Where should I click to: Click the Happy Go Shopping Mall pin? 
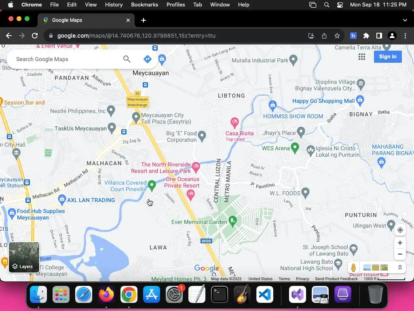(360, 100)
